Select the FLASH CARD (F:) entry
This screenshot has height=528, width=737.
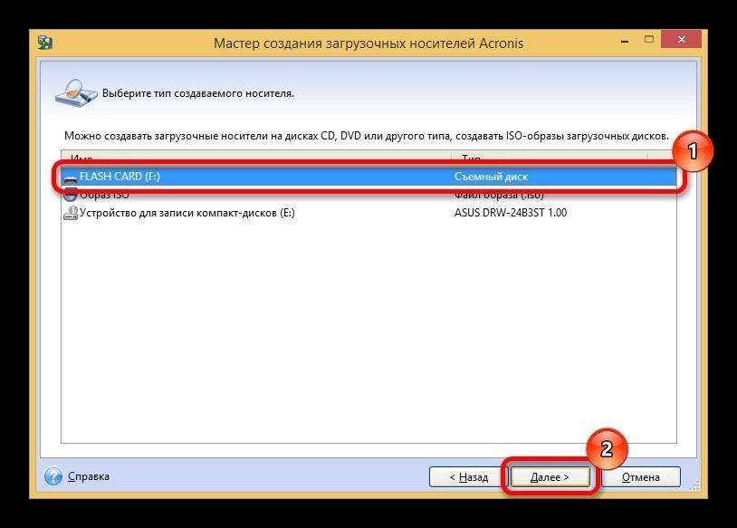(368, 177)
